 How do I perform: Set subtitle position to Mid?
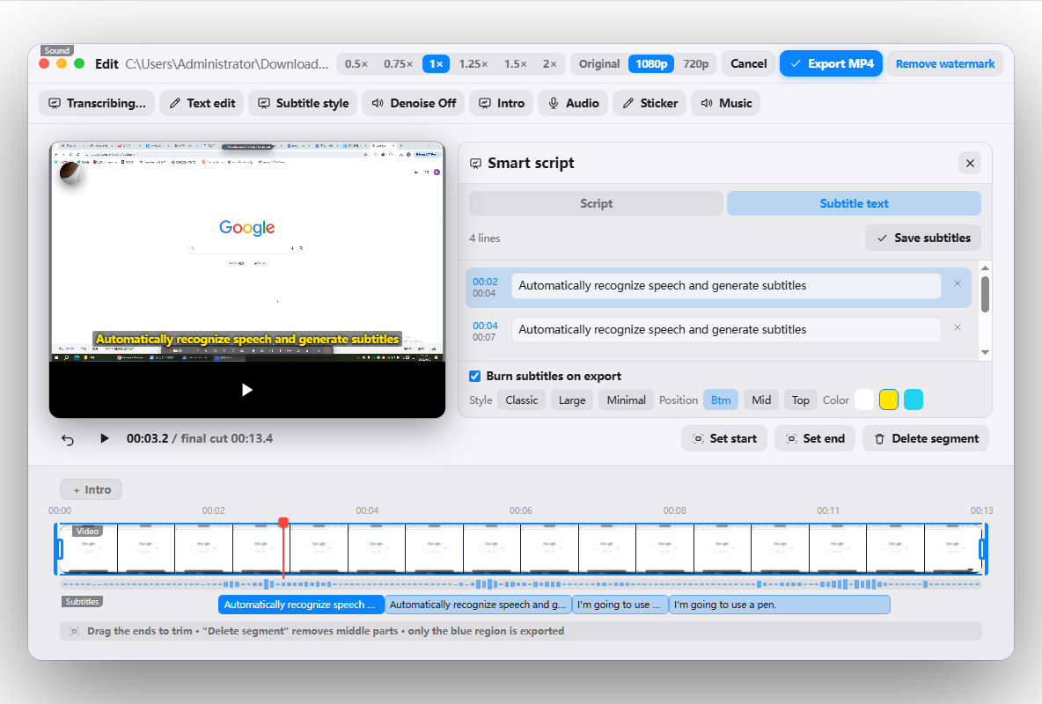coord(761,400)
